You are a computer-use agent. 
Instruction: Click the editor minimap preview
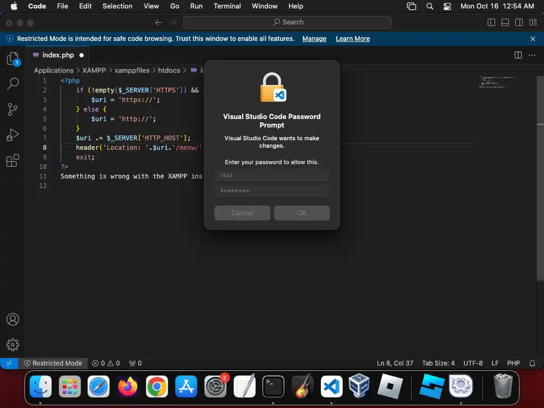(497, 82)
